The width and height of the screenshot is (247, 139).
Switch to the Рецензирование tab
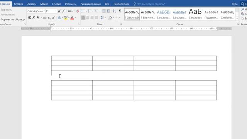coord(91,4)
